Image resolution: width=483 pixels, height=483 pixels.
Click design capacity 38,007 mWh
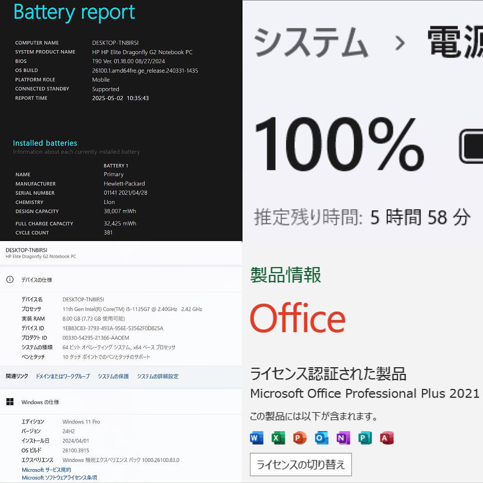(x=120, y=211)
